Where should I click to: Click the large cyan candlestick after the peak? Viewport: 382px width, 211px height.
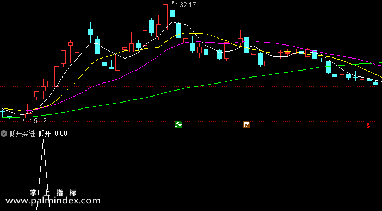point(179,30)
